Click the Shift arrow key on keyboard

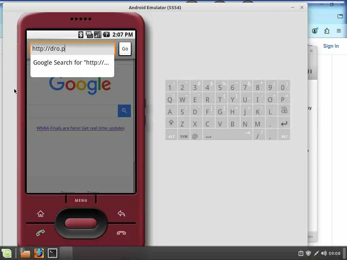[x=171, y=123]
